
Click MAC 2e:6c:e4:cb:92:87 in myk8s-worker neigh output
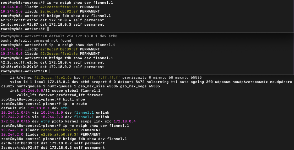point(59,11)
